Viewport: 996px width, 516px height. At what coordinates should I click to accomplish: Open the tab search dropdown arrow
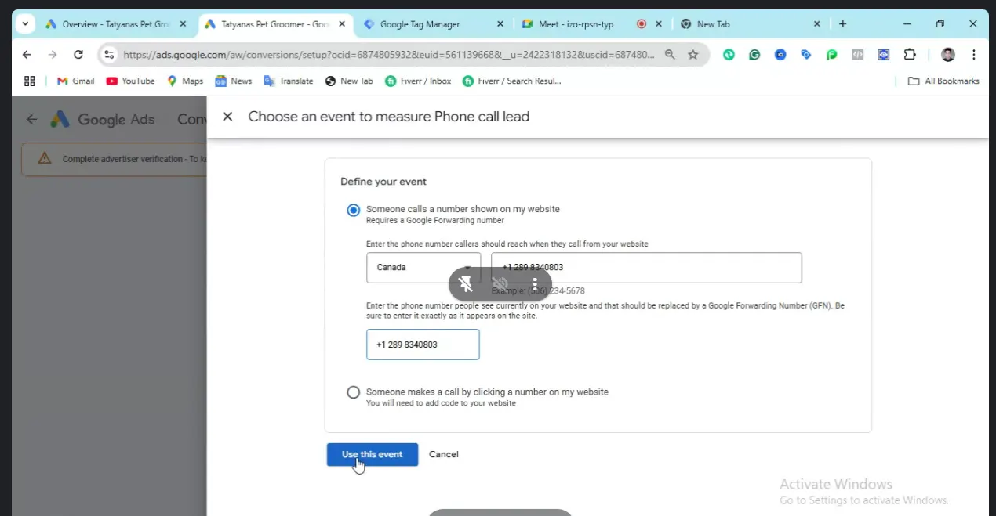tap(25, 24)
